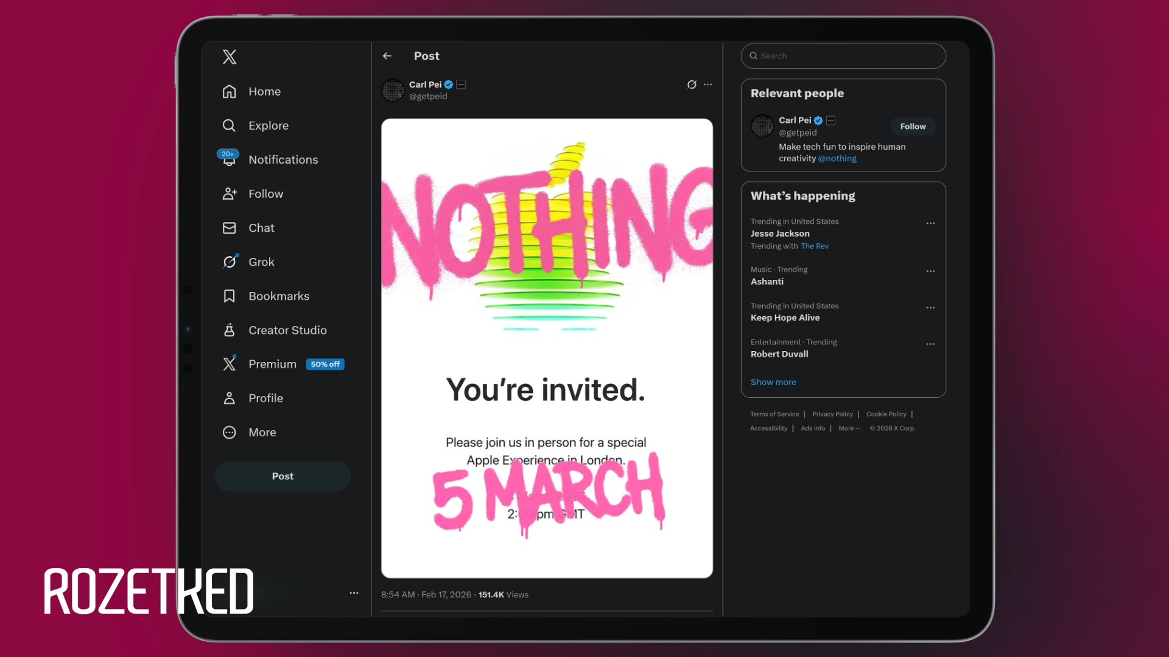The image size is (1169, 657).
Task: Click the Grok icon on Carl Pei's post
Action: point(692,85)
